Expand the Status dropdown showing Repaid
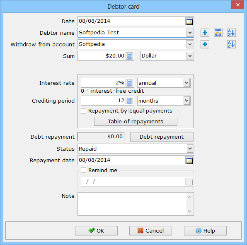The width and height of the screenshot is (247, 245). click(190, 149)
